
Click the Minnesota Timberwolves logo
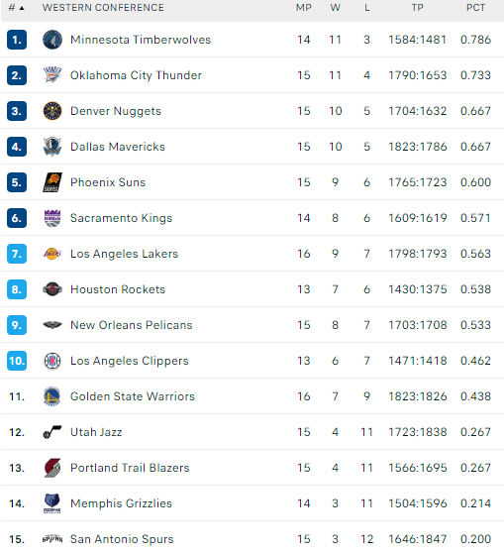tap(52, 40)
